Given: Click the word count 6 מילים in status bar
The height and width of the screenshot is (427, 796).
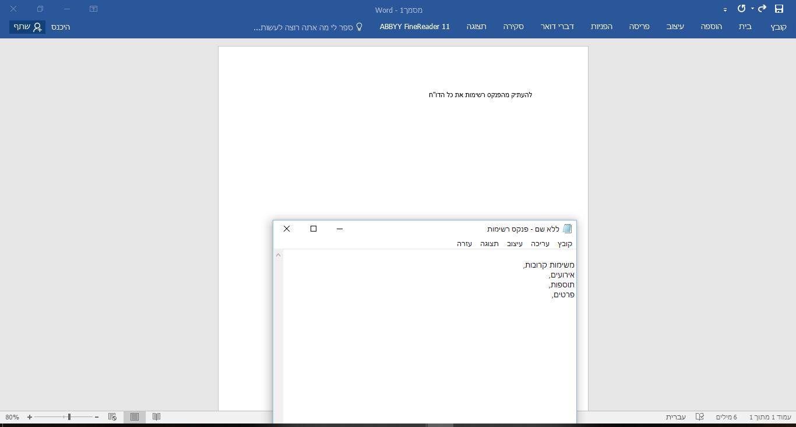Looking at the screenshot, I should pos(726,417).
